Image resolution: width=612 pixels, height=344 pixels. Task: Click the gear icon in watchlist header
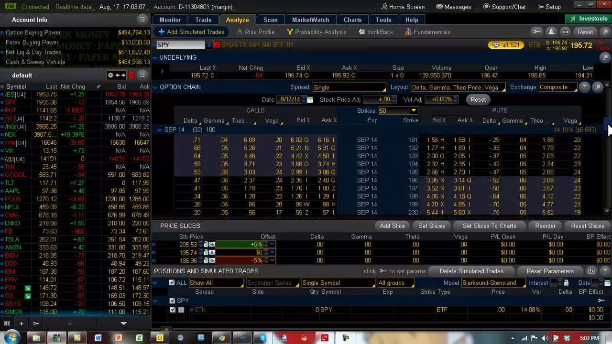(x=110, y=75)
